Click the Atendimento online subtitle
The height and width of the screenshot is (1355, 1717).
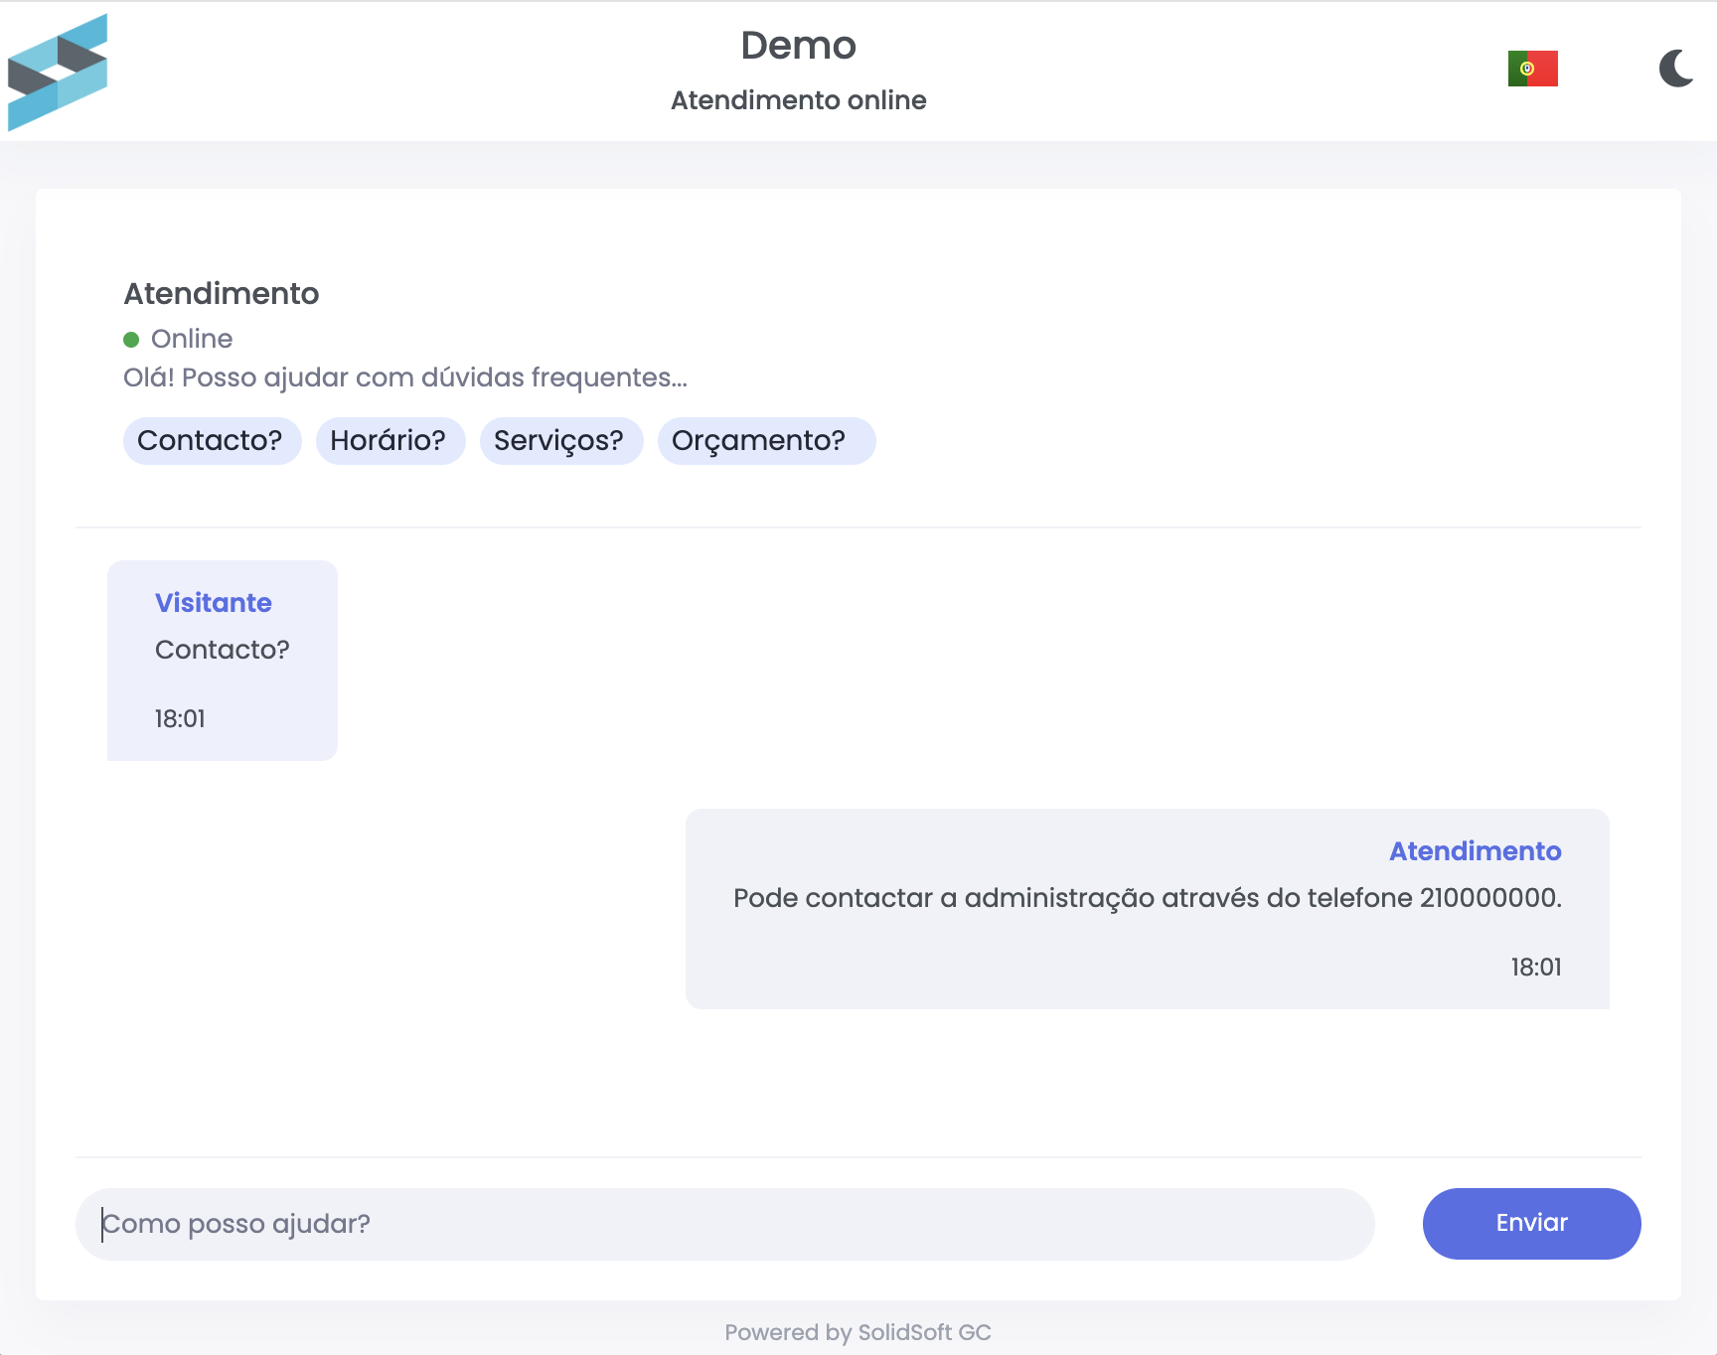tap(798, 99)
